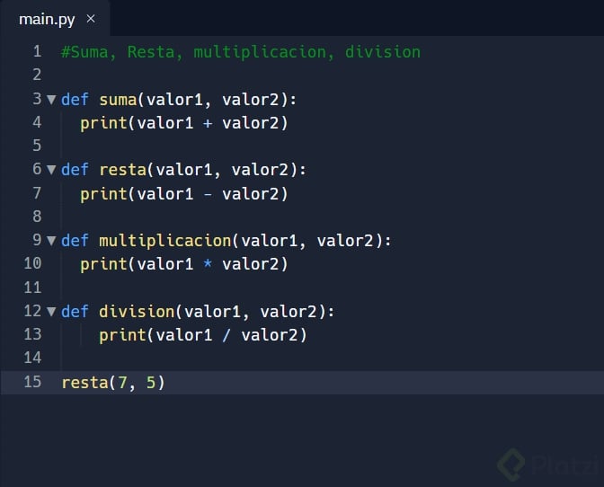
Task: Click line number 1 in gutter
Action: (37, 51)
